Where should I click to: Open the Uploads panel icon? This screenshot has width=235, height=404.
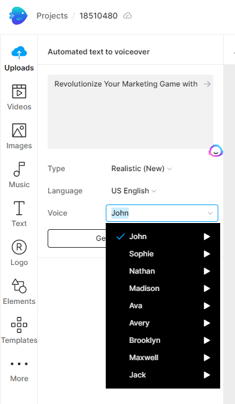click(x=19, y=53)
